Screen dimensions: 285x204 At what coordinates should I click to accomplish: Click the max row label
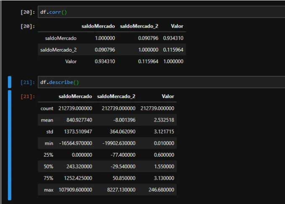(49, 190)
